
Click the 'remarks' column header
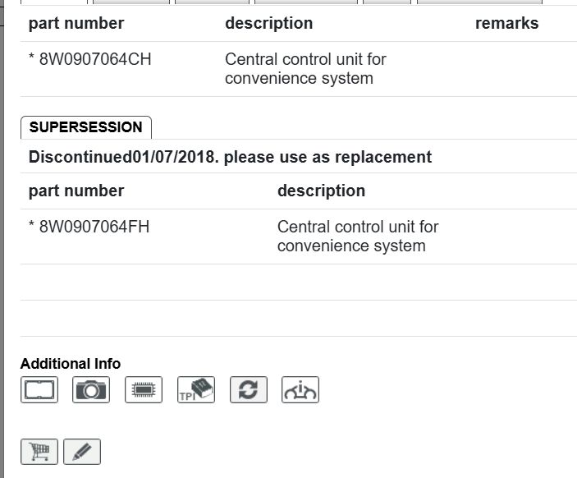[x=506, y=23]
